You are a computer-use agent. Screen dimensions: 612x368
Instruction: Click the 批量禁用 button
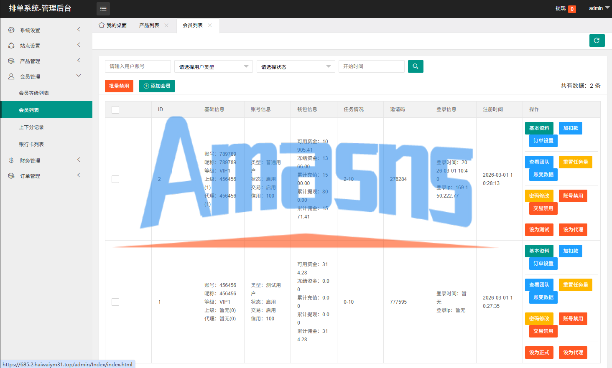[x=119, y=86]
